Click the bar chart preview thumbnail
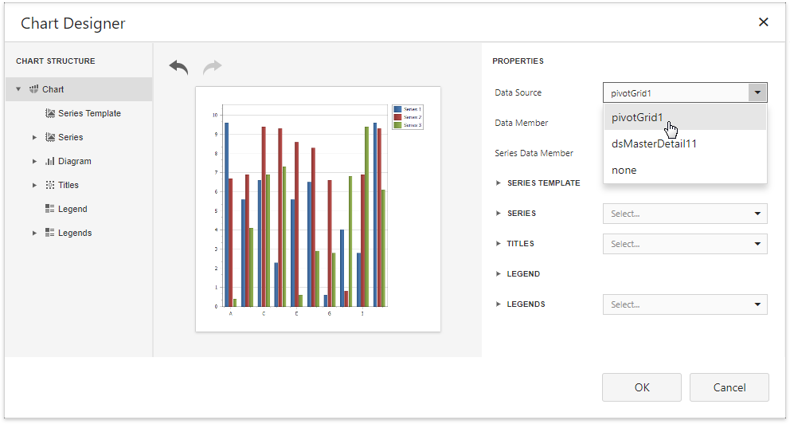Viewport: 790px width, 424px height. click(318, 209)
